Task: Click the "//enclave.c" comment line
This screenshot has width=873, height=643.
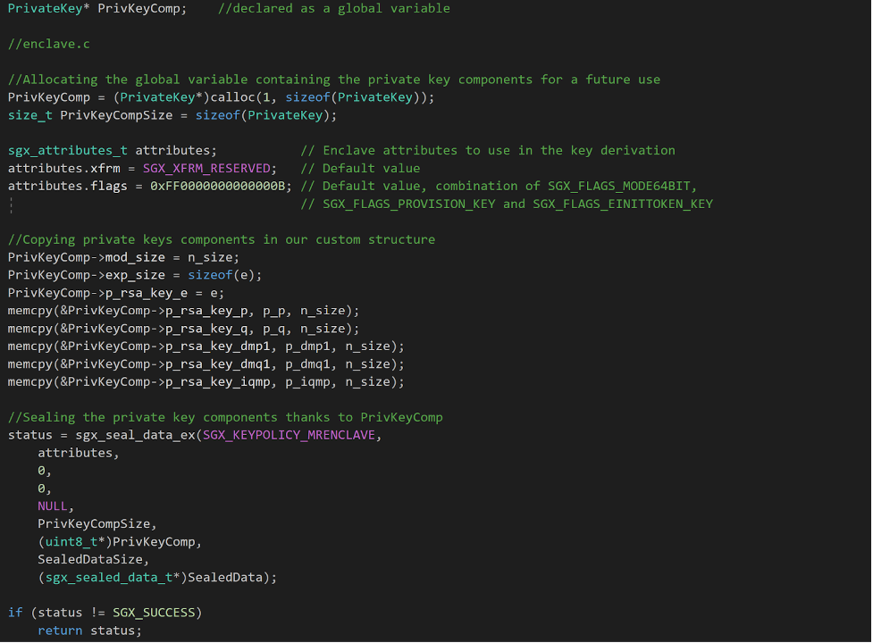Action: (48, 44)
